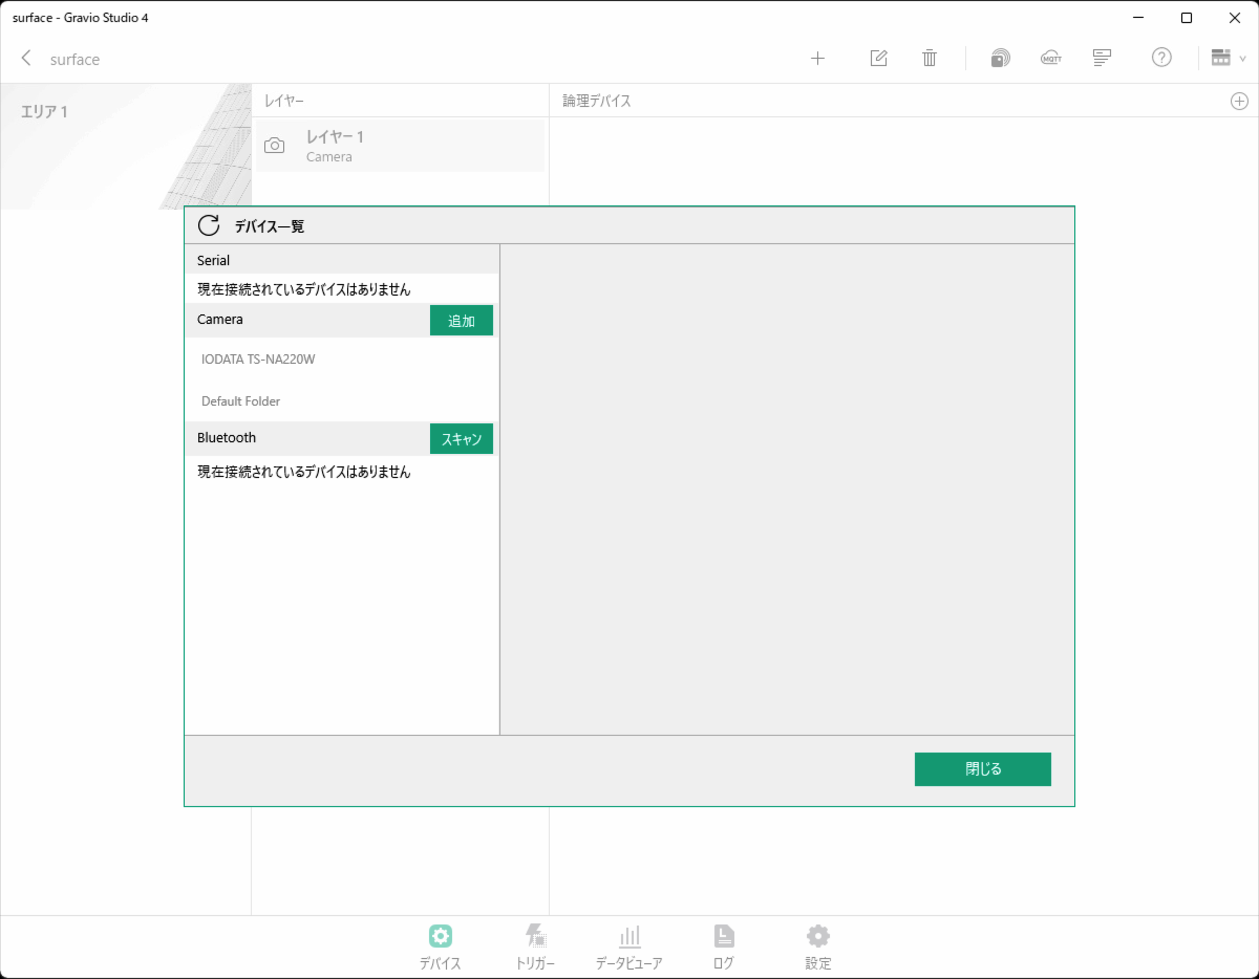This screenshot has height=979, width=1259.
Task: Click the 閉じる button
Action: (x=983, y=769)
